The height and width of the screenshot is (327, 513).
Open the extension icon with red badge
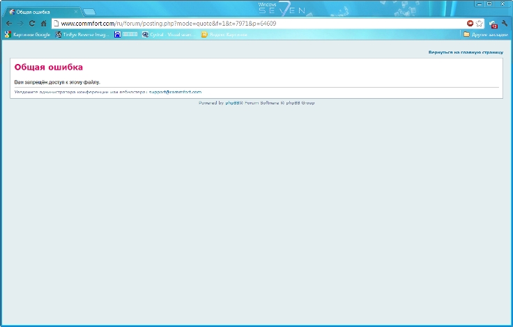(x=493, y=24)
